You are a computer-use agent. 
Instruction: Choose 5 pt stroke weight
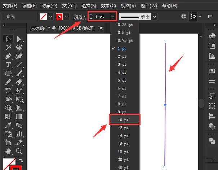pos(125,80)
